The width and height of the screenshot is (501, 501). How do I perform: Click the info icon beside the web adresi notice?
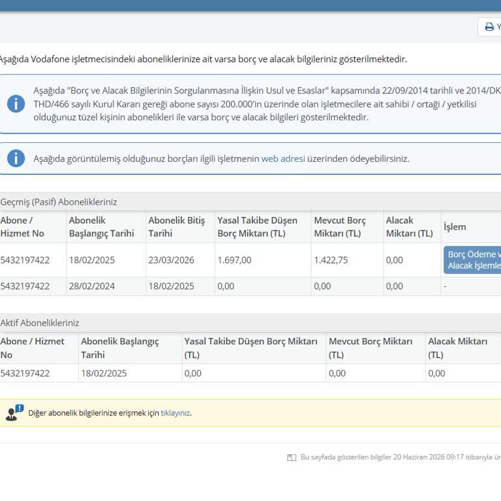coord(16,158)
